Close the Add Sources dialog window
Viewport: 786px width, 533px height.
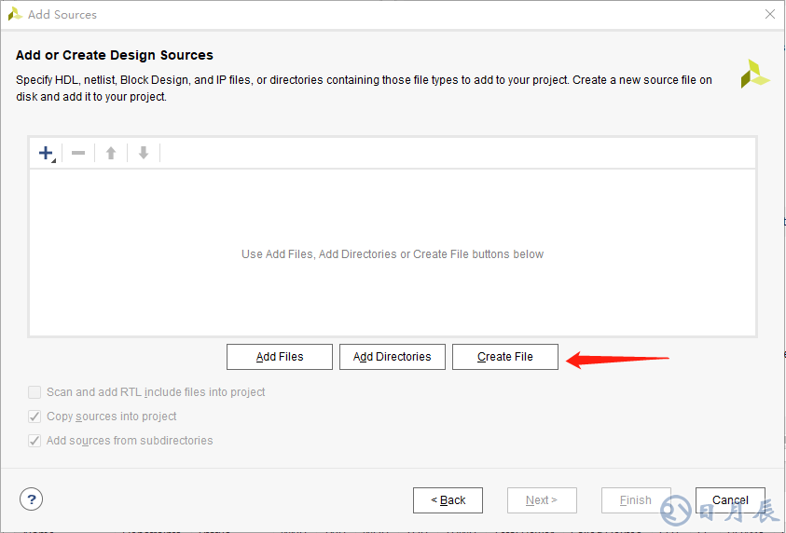(x=769, y=14)
